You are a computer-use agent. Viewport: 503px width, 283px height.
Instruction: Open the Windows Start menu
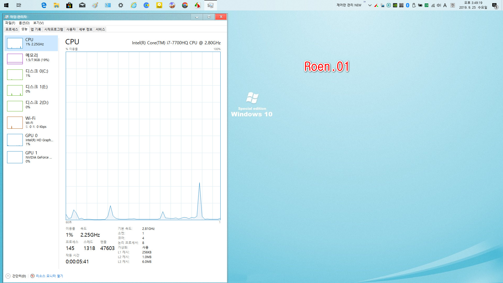(x=6, y=5)
